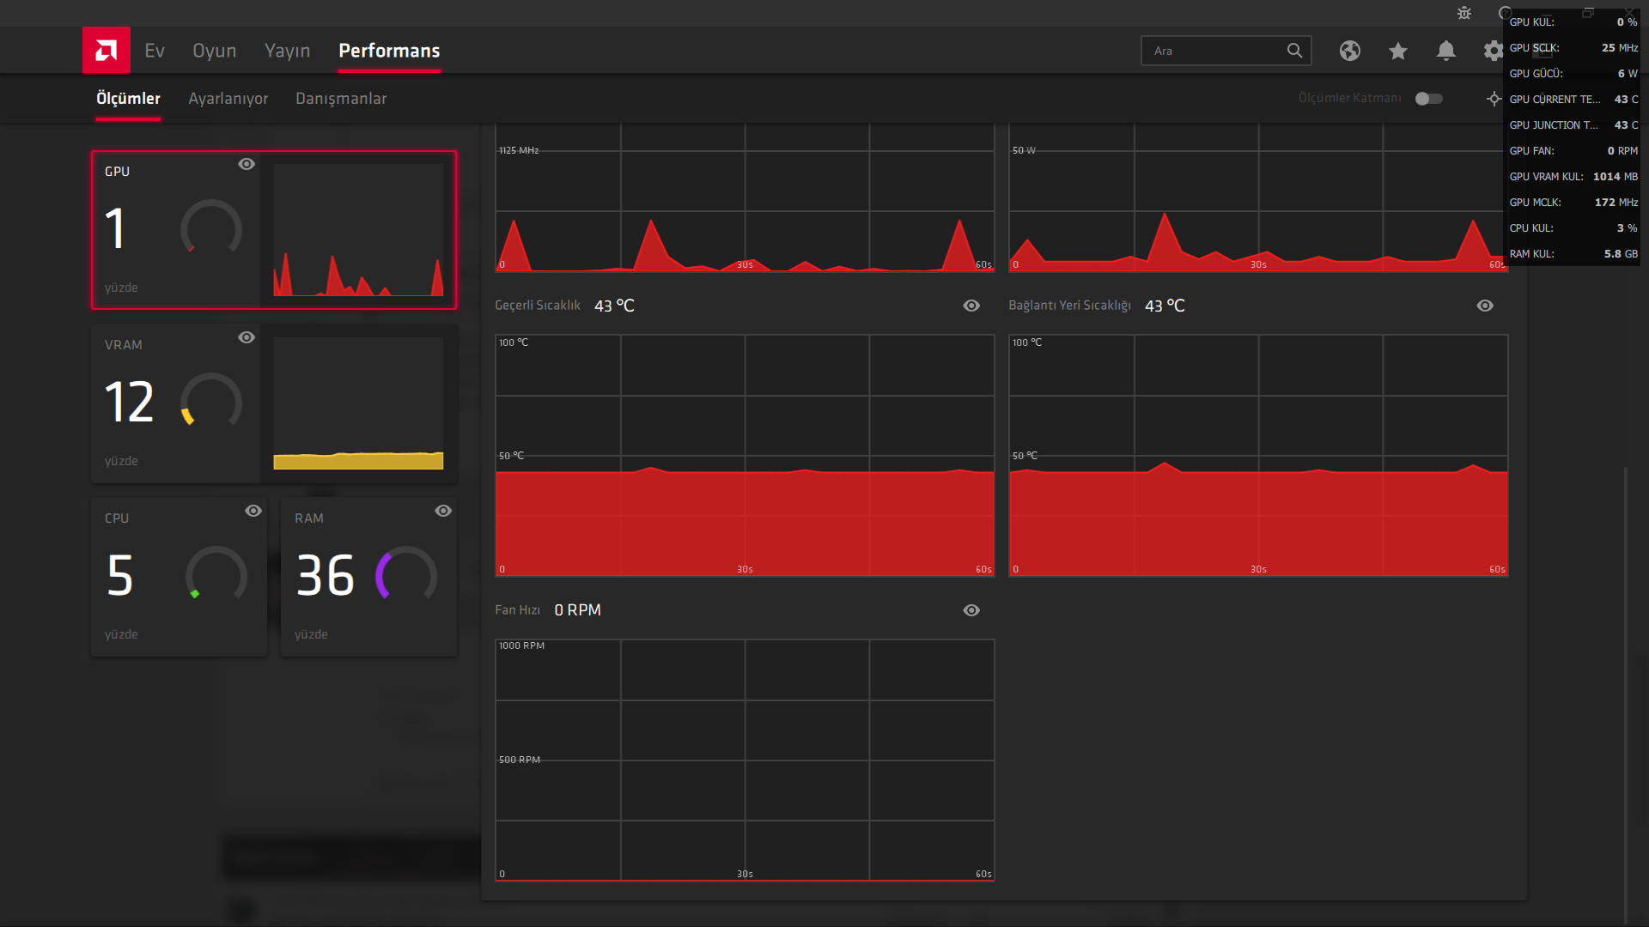Toggle eye visibility on the VRAM card

point(246,337)
